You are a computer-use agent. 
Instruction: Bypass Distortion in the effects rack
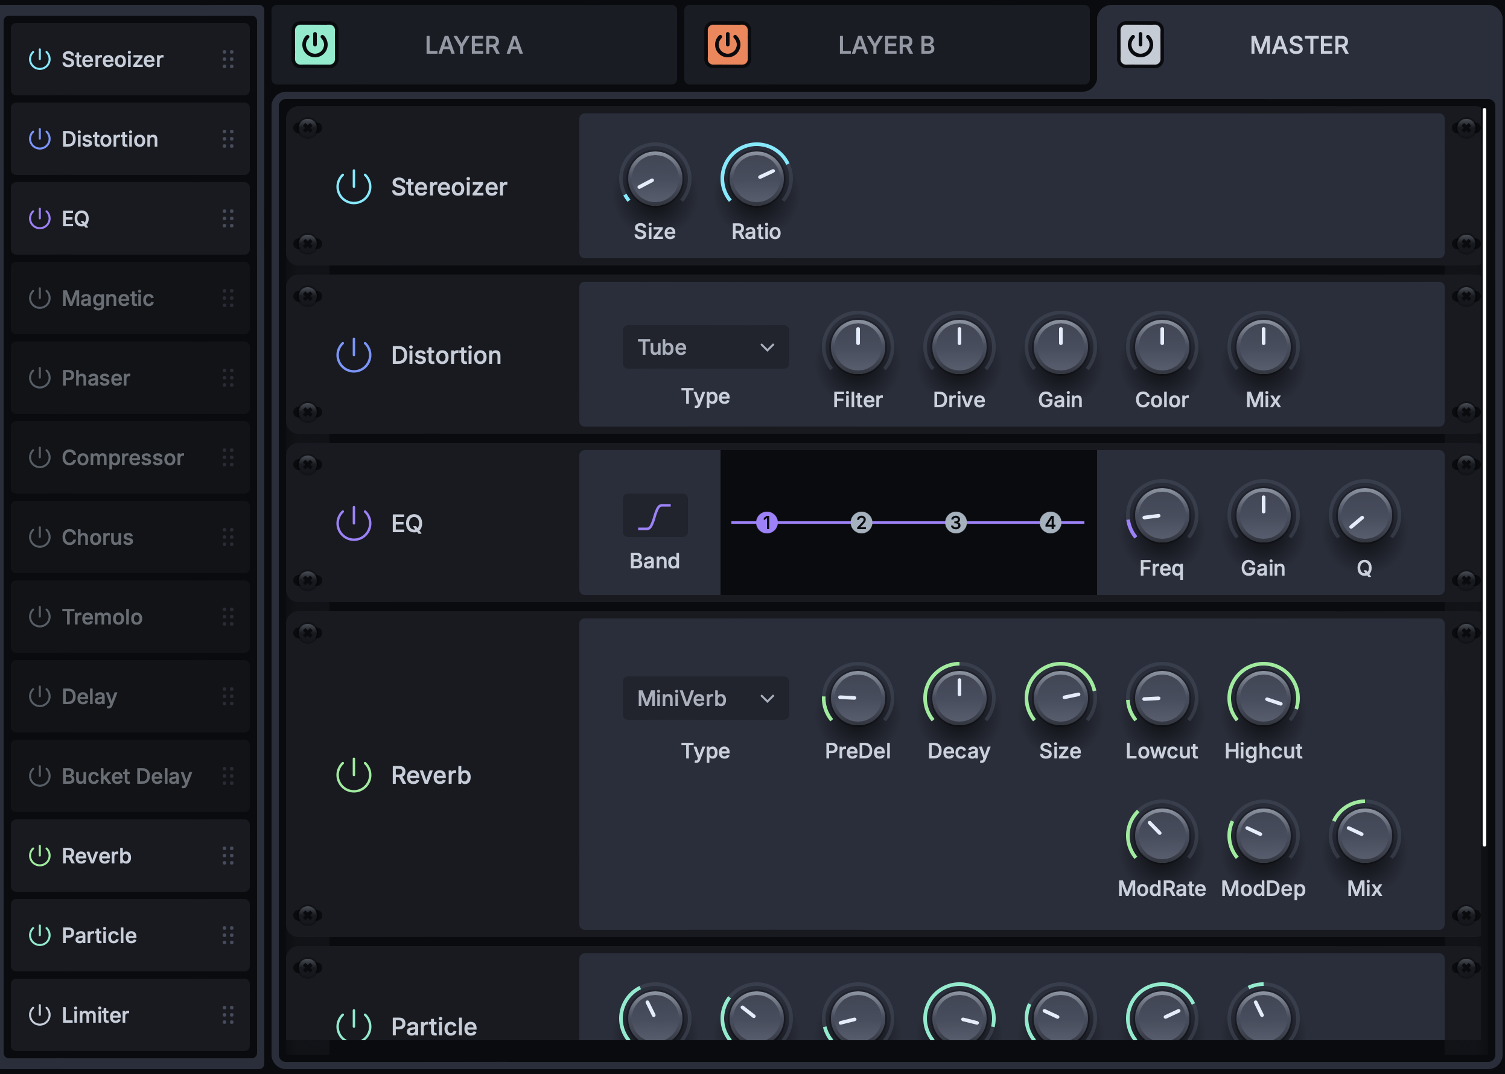(x=354, y=355)
